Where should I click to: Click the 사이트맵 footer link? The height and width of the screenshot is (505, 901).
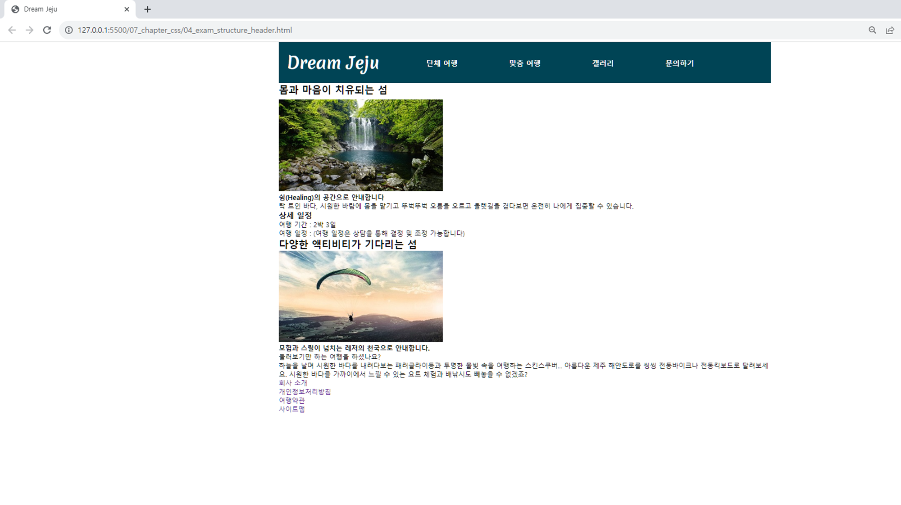click(x=291, y=409)
